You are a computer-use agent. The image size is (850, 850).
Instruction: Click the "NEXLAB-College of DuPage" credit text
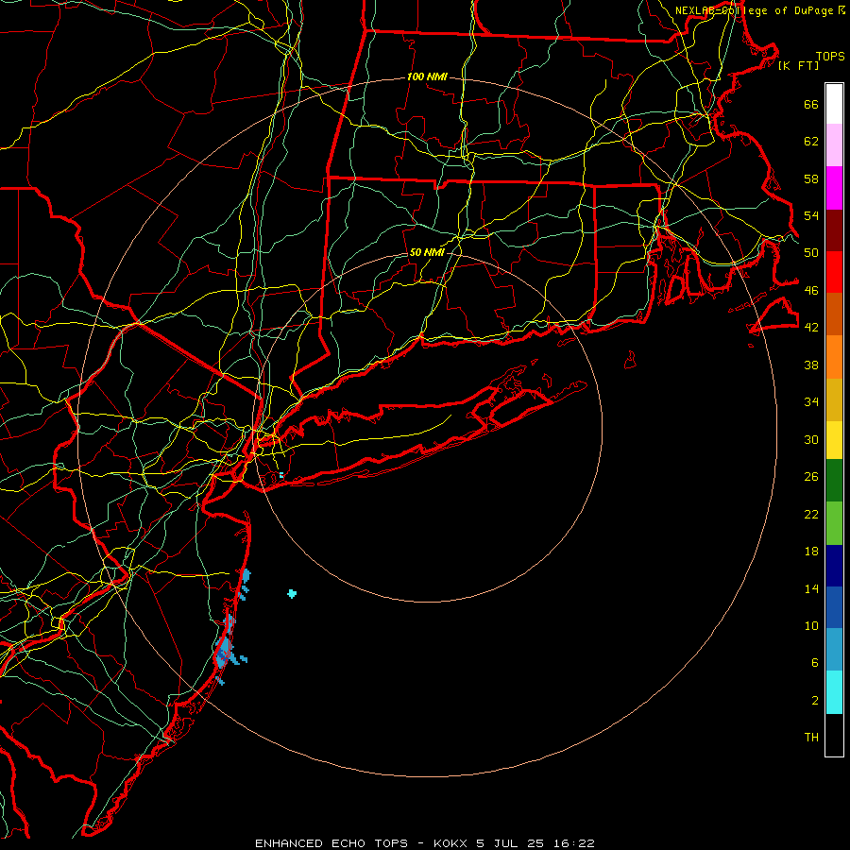click(x=754, y=10)
